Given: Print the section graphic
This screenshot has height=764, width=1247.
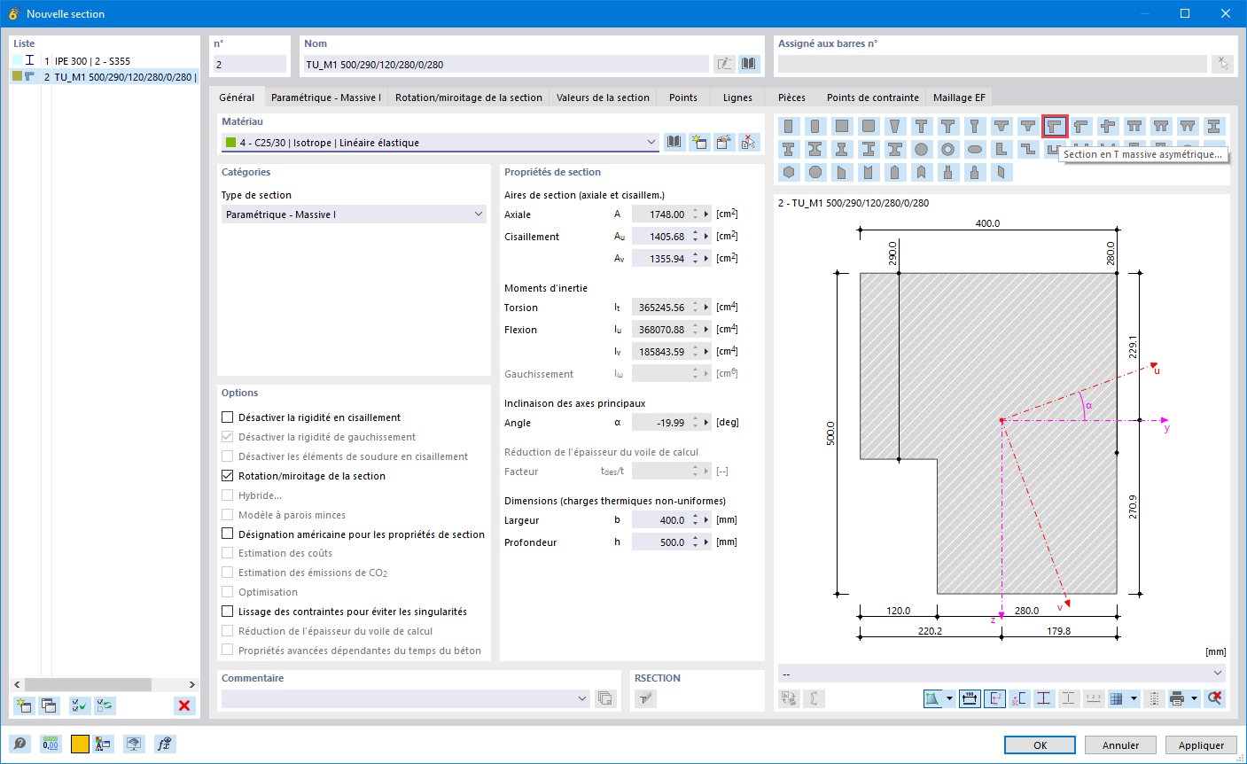Looking at the screenshot, I should (x=1177, y=698).
